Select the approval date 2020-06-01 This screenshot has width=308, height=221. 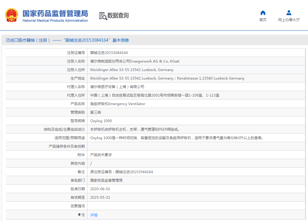click(x=100, y=189)
